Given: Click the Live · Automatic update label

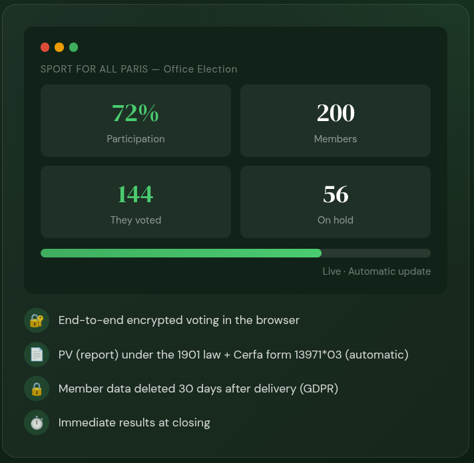Looking at the screenshot, I should click(x=377, y=271).
